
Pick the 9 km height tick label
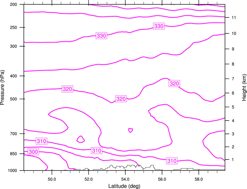233,49
